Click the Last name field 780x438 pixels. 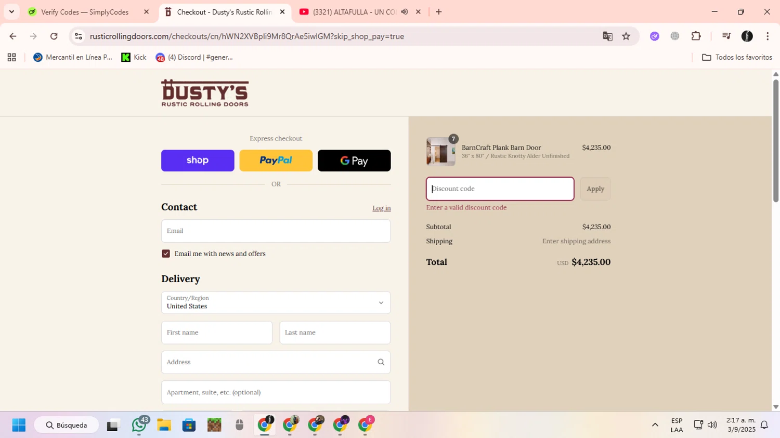click(335, 333)
